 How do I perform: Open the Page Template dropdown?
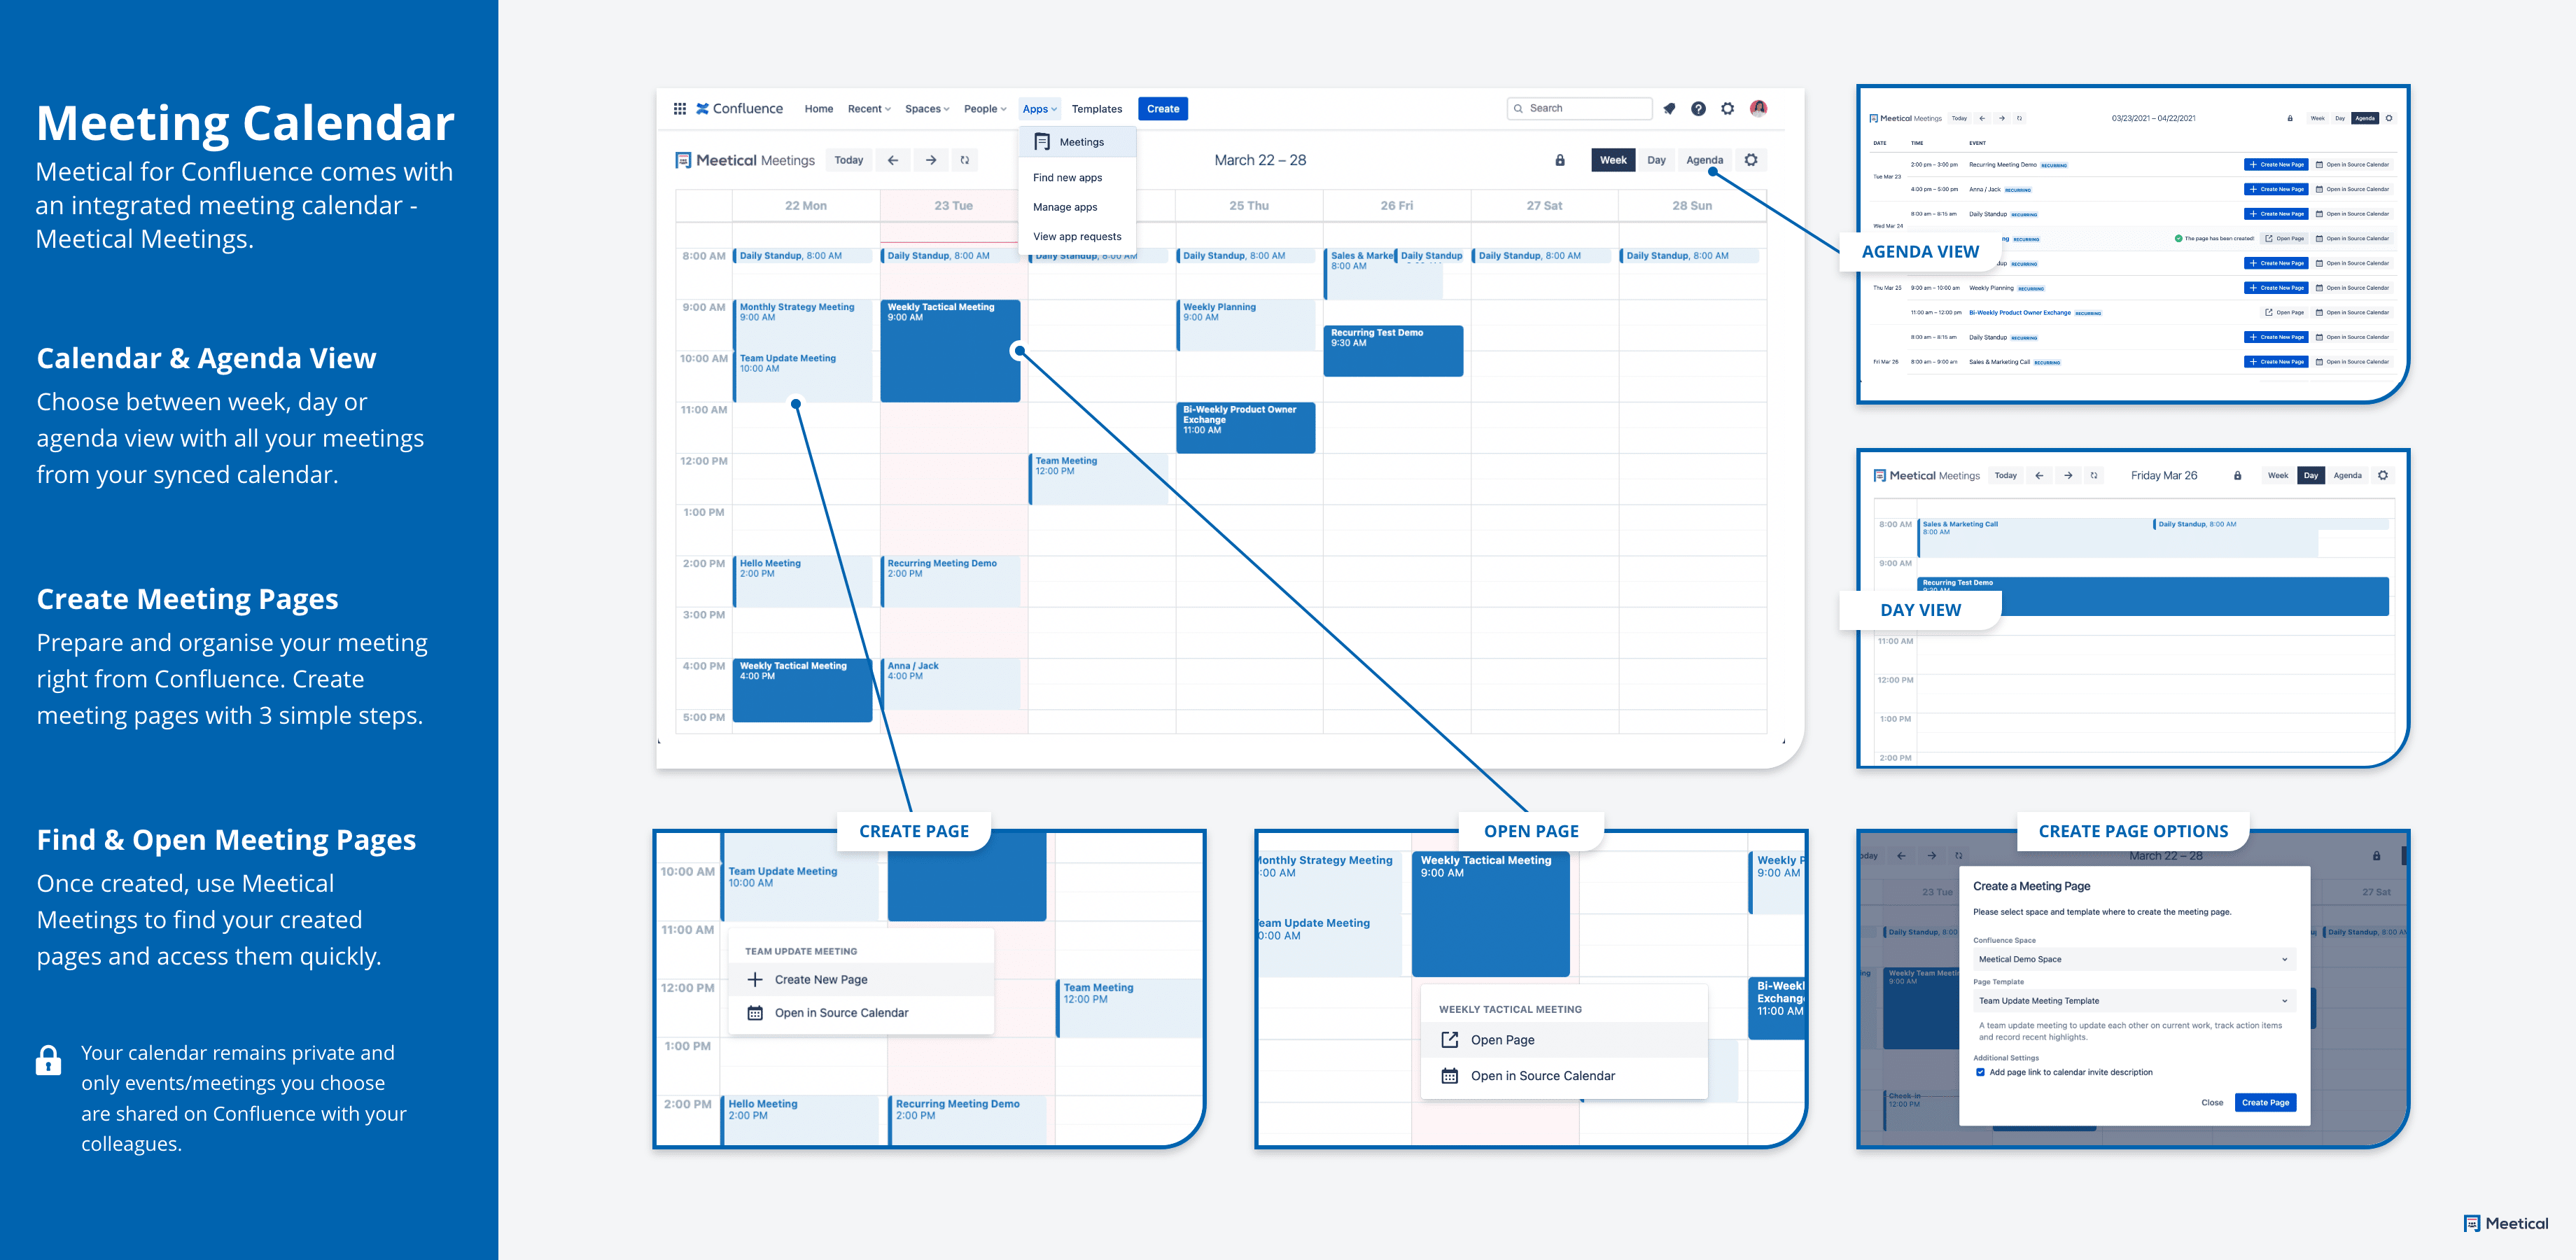point(2133,1001)
